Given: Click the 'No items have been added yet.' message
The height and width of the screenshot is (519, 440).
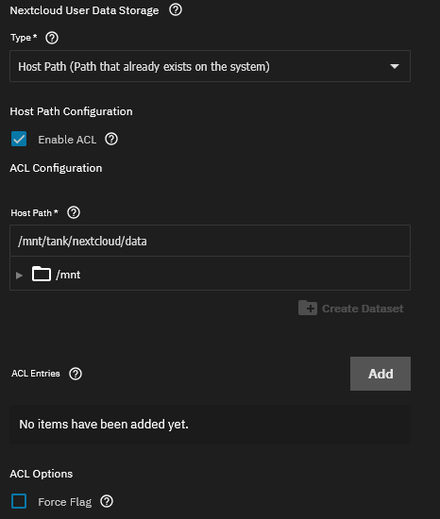Looking at the screenshot, I should [x=104, y=424].
